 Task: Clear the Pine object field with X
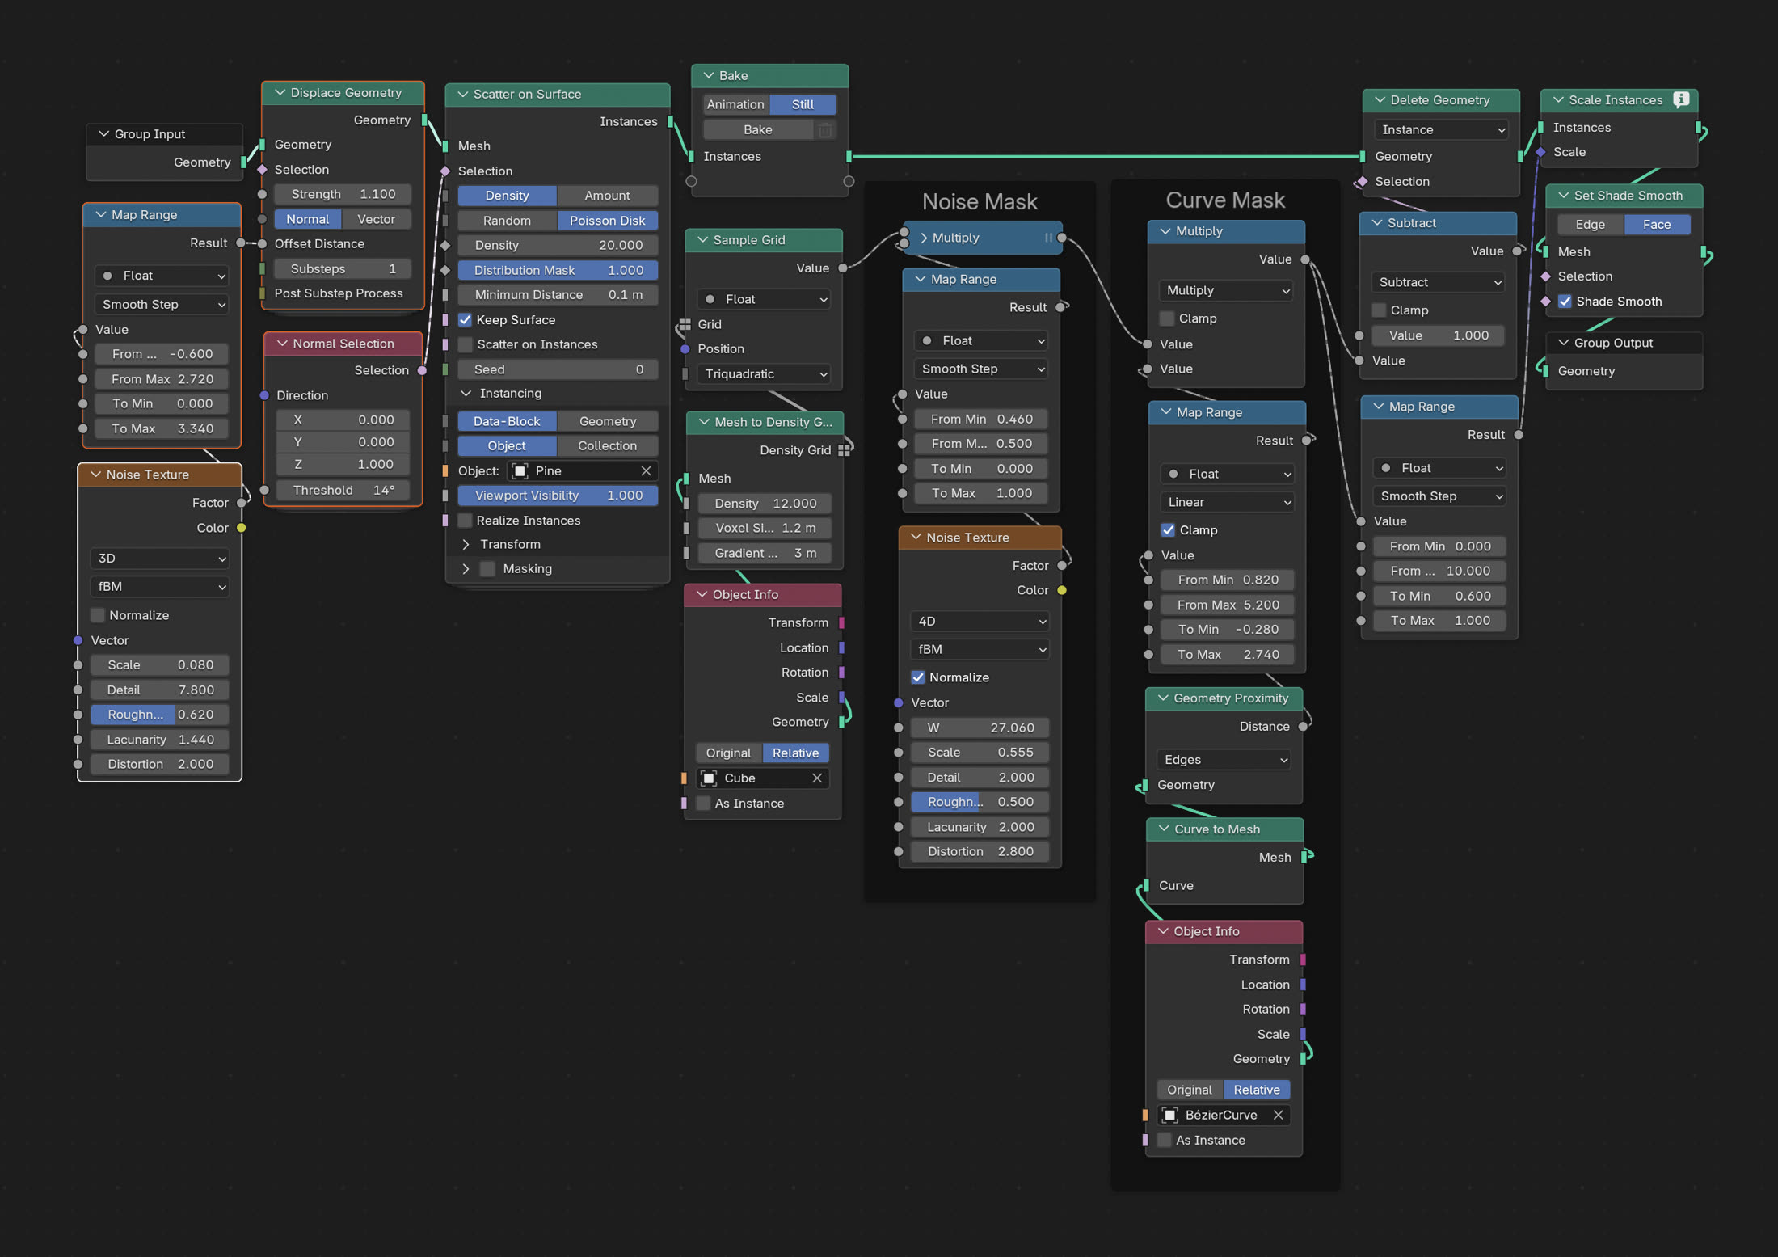click(646, 471)
